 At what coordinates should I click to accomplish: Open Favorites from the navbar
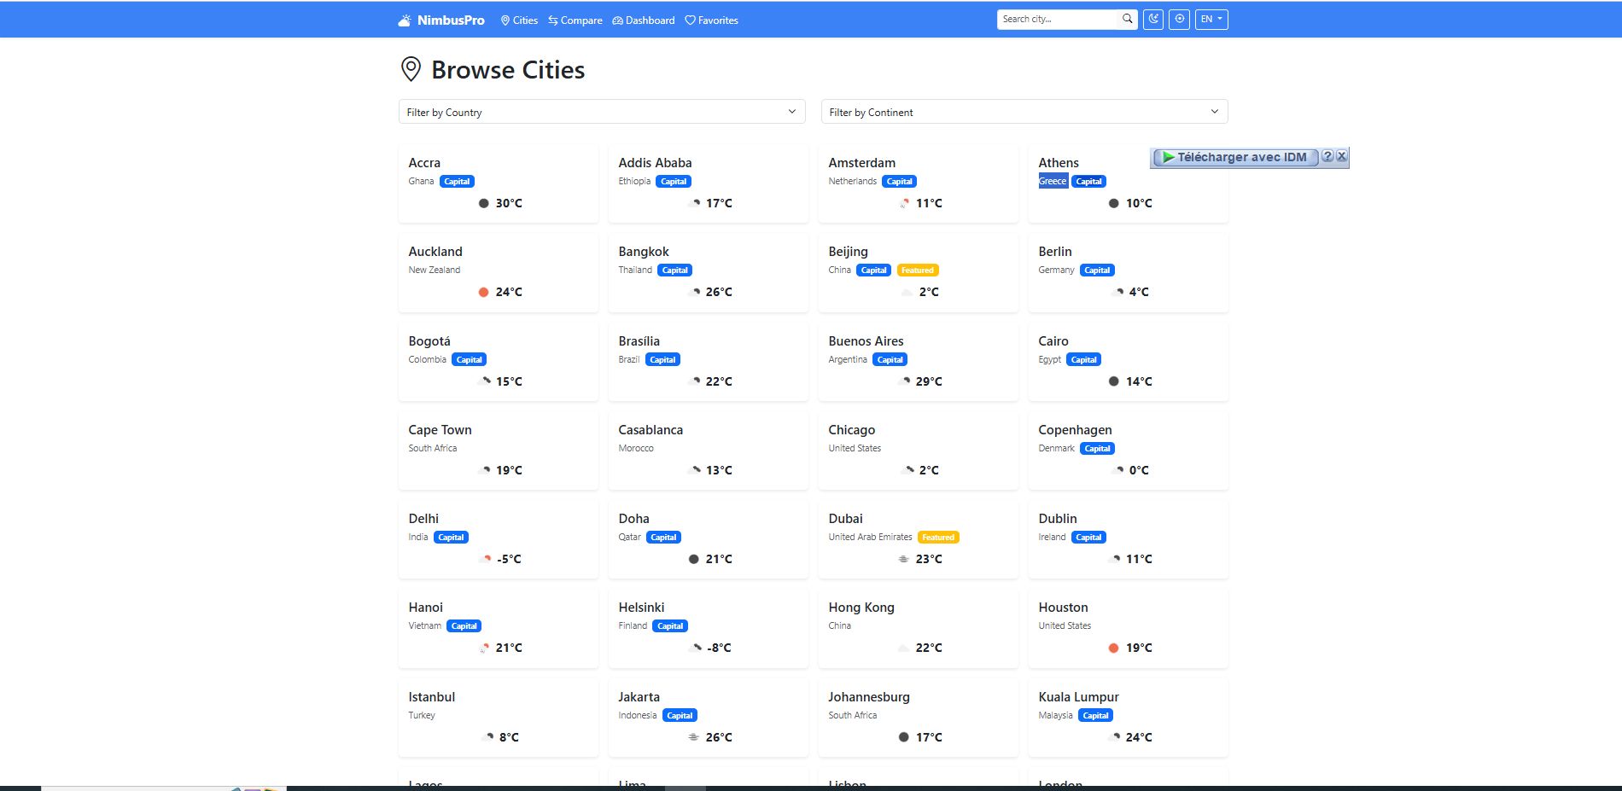[711, 20]
